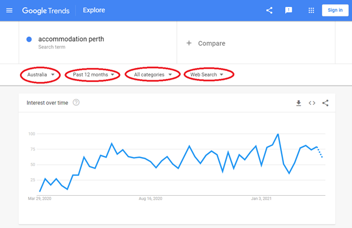Click the embed code icon on chart

pyautogui.click(x=312, y=103)
